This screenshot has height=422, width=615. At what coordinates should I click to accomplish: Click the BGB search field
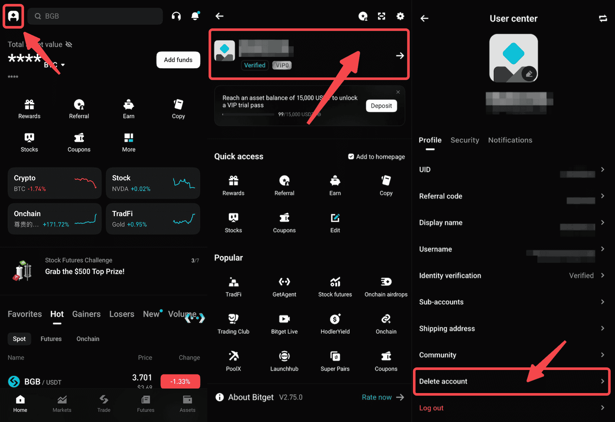pyautogui.click(x=95, y=16)
